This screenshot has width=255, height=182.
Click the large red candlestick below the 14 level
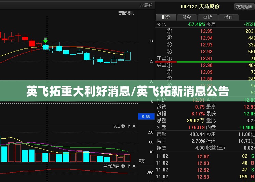click(32, 44)
